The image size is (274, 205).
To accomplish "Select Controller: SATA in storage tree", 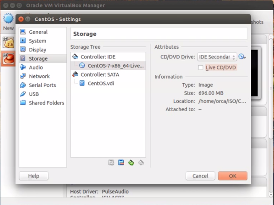I will pos(108,74).
